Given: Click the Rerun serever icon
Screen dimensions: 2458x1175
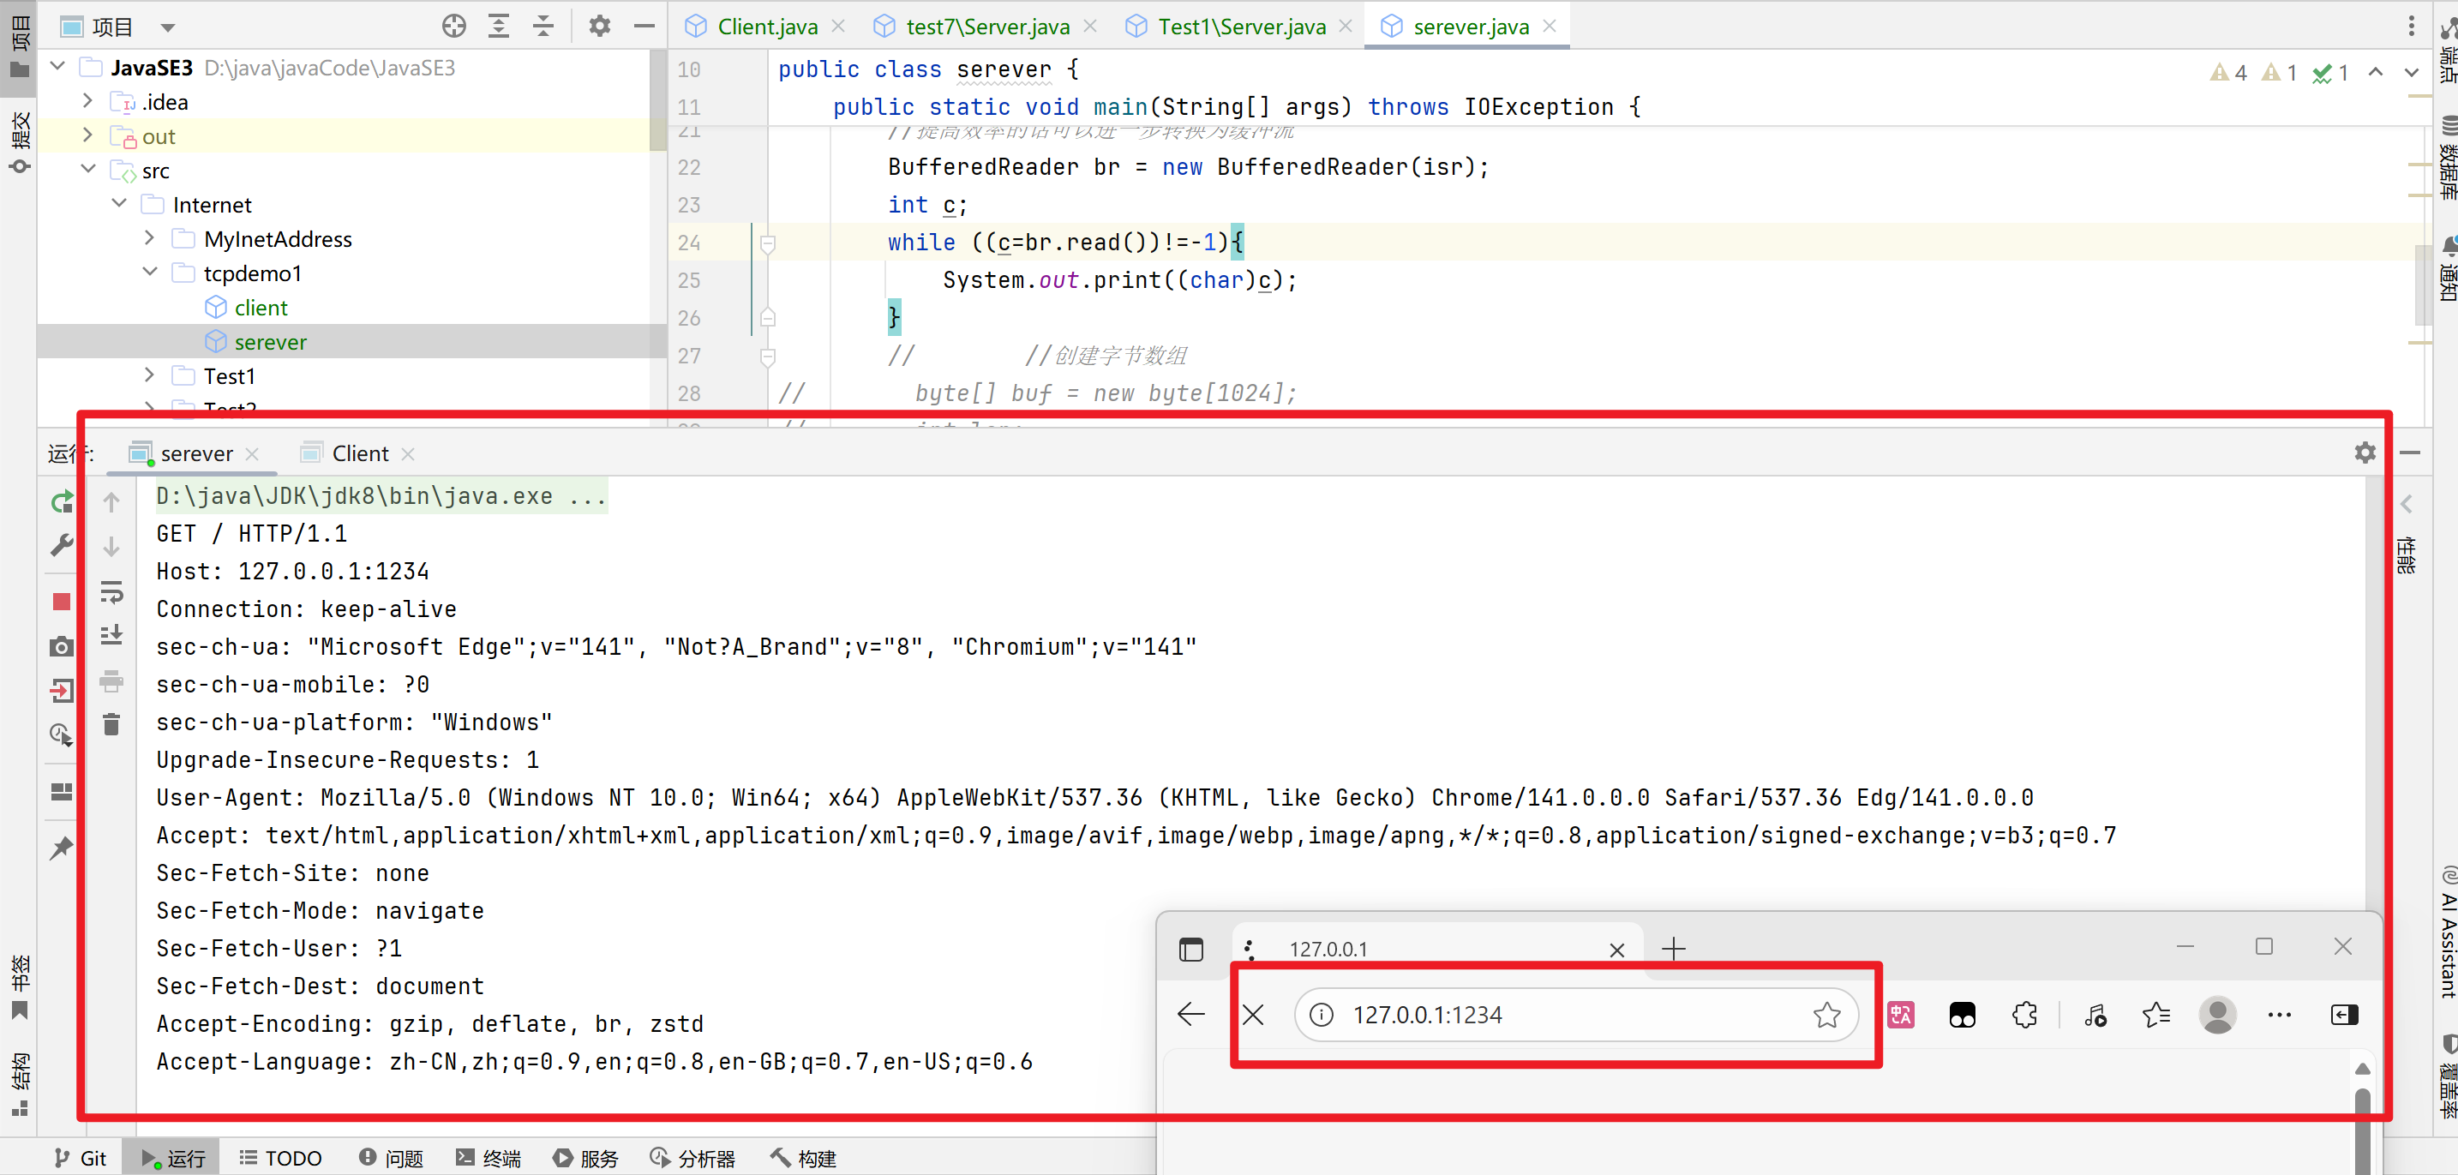Looking at the screenshot, I should click(x=61, y=501).
